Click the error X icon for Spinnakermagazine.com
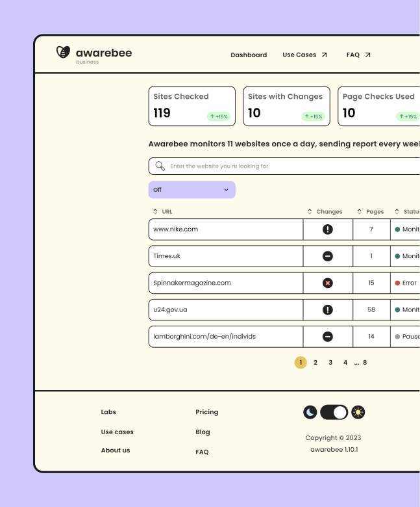 tap(328, 283)
